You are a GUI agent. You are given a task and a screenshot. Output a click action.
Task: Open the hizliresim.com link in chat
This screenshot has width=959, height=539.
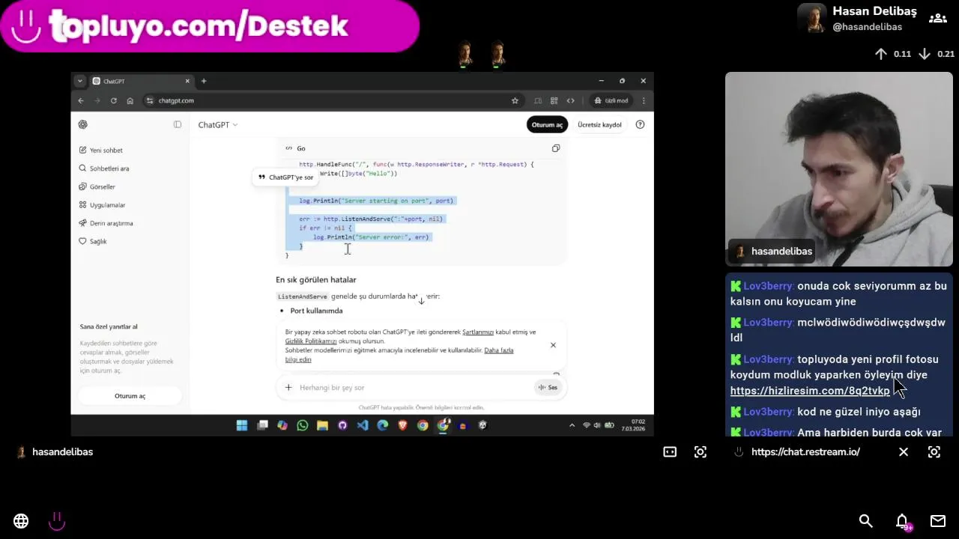tap(810, 391)
